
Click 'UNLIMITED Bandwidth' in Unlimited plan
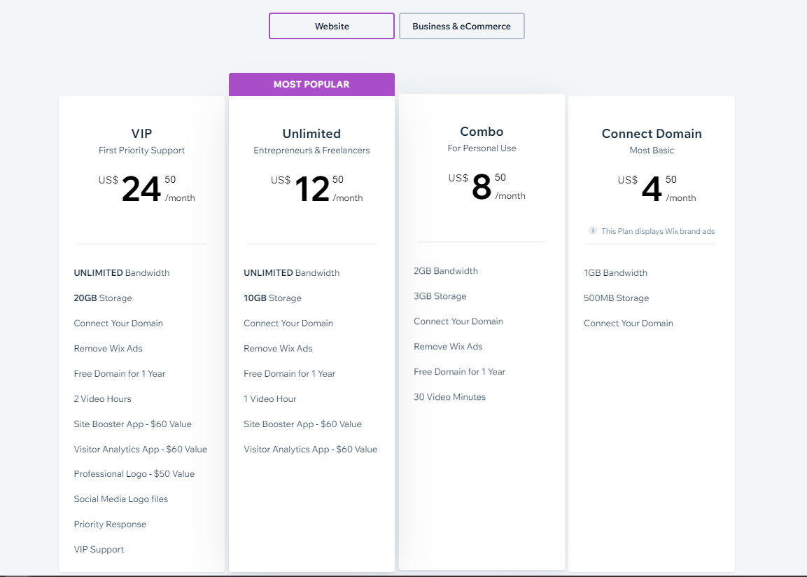291,273
